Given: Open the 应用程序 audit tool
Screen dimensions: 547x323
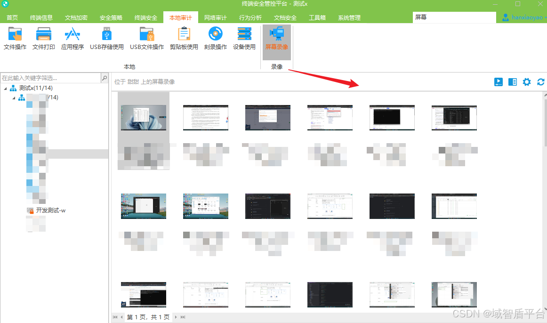Looking at the screenshot, I should (x=72, y=38).
